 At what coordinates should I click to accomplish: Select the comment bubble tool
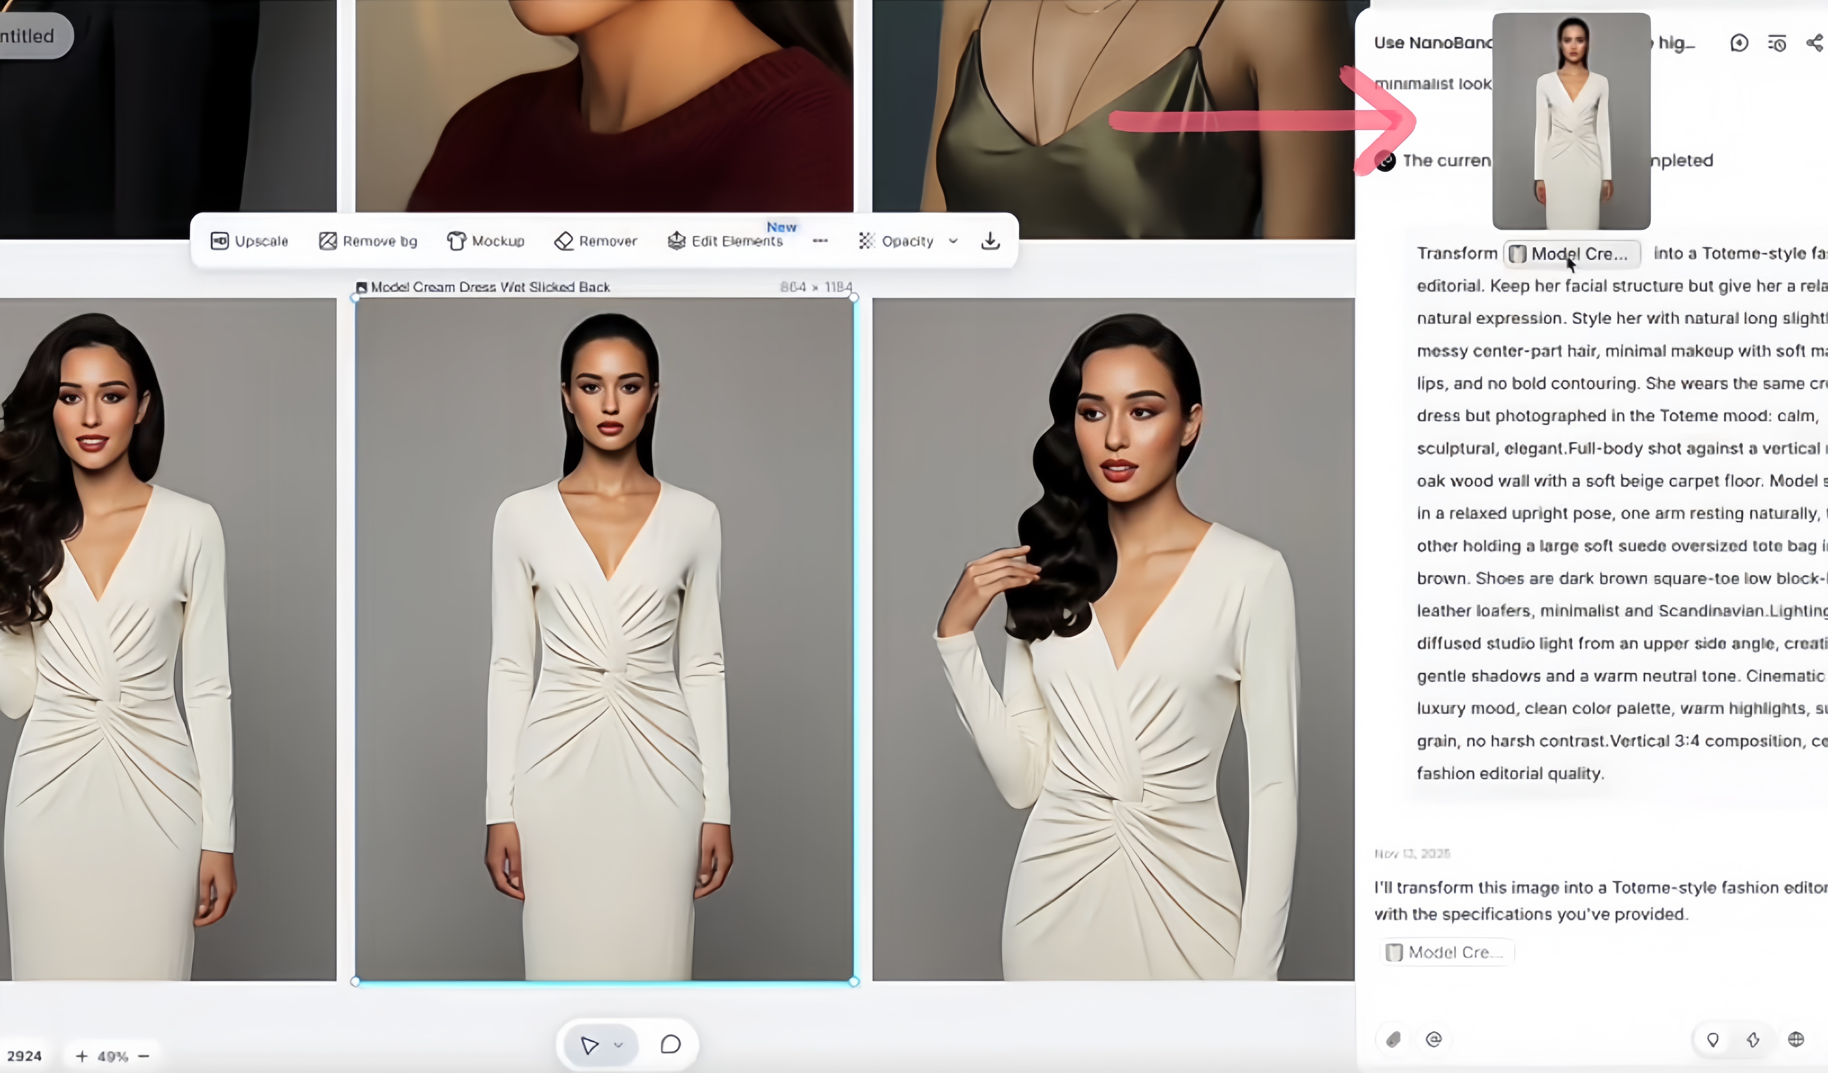670,1045
